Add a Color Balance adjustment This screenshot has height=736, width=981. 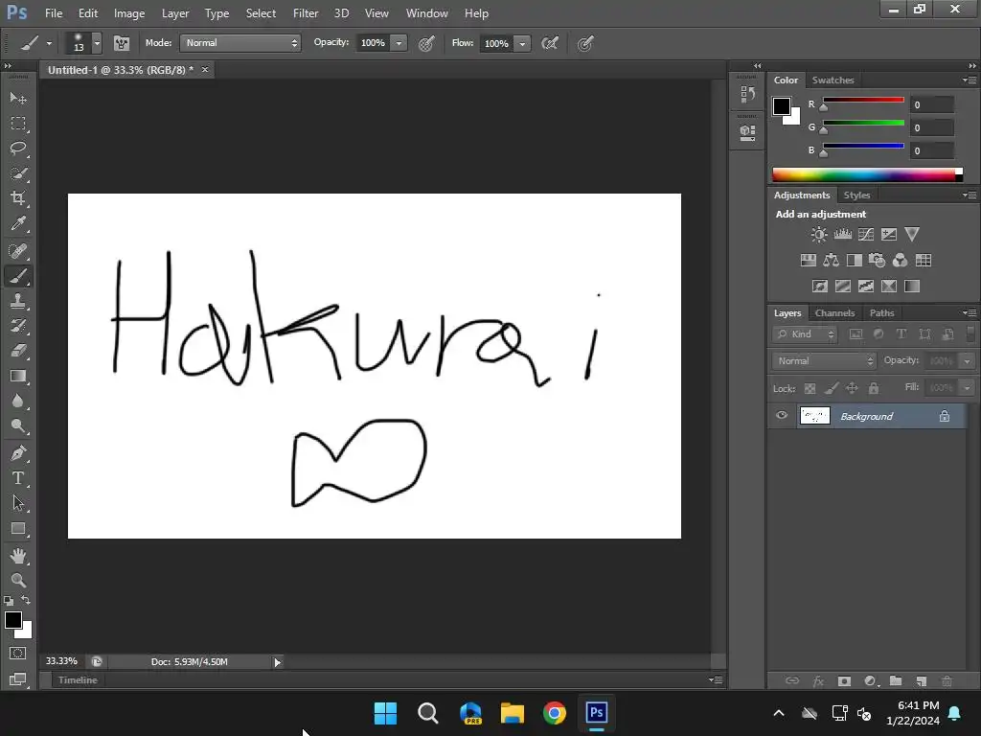pos(831,261)
